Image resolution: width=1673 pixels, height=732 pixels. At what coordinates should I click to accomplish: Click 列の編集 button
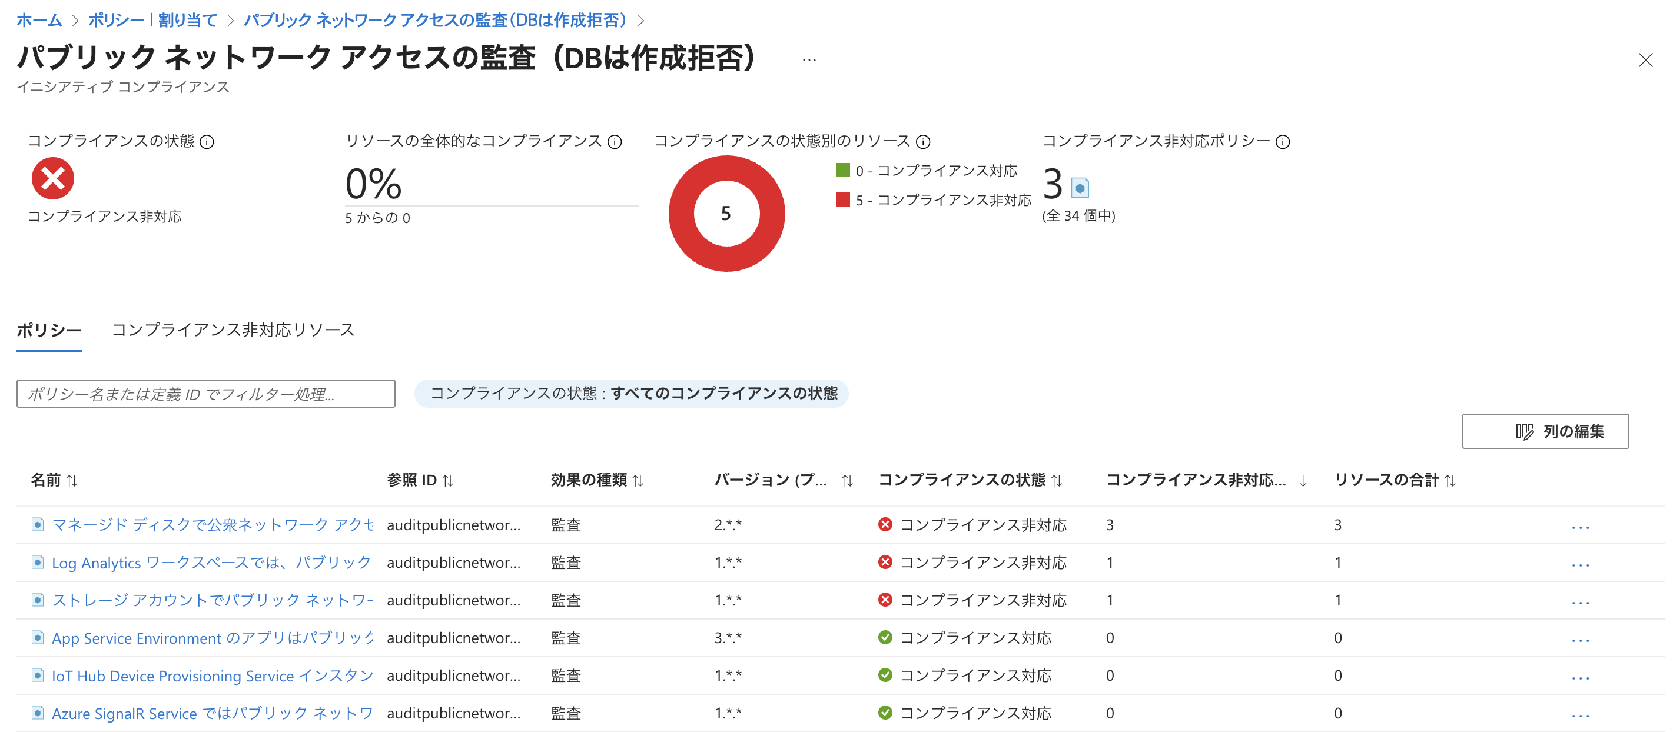[x=1545, y=431]
